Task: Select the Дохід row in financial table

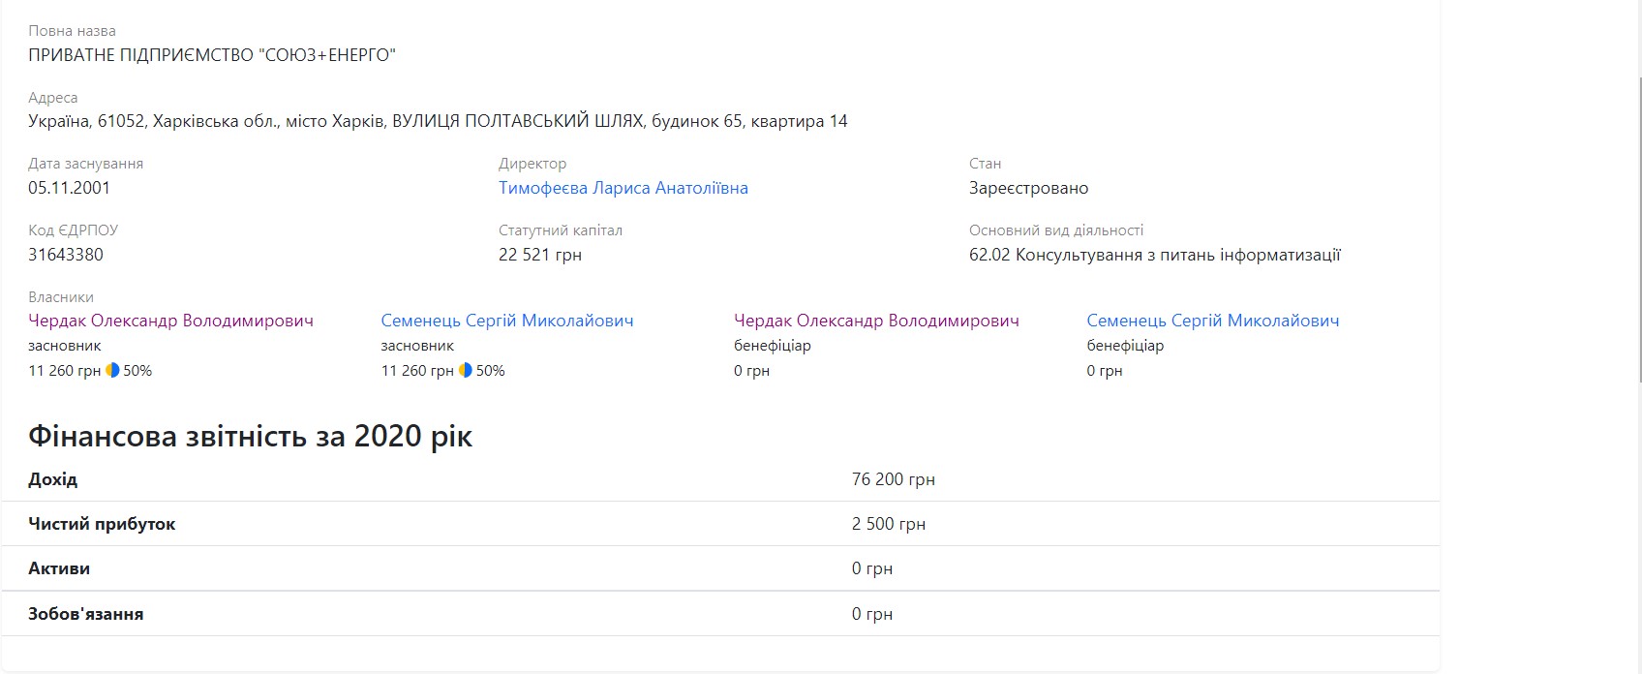Action: (x=719, y=479)
